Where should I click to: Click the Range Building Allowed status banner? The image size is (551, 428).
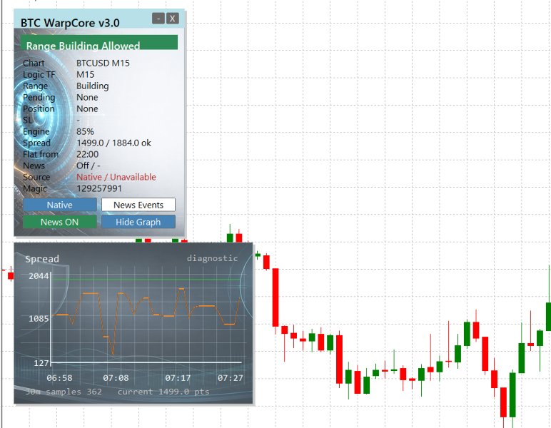[98, 43]
